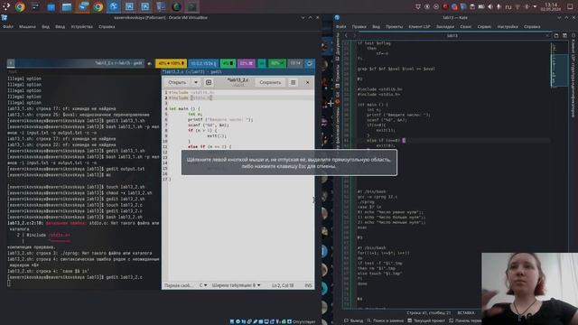The width and height of the screenshot is (578, 325).
Task: Click the VirtualBox status bar 'Отсутствует' label
Action: tap(303, 321)
